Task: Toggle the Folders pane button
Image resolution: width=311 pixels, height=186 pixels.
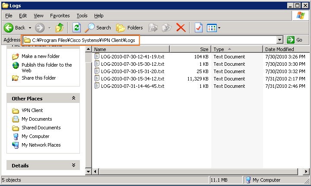Action: [x=129, y=28]
